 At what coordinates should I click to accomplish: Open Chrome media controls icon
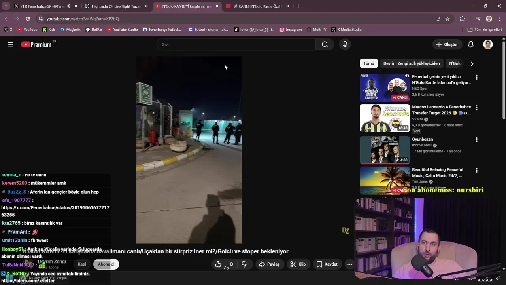click(x=478, y=19)
